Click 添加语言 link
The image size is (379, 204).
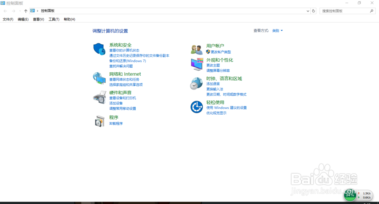[x=213, y=84]
